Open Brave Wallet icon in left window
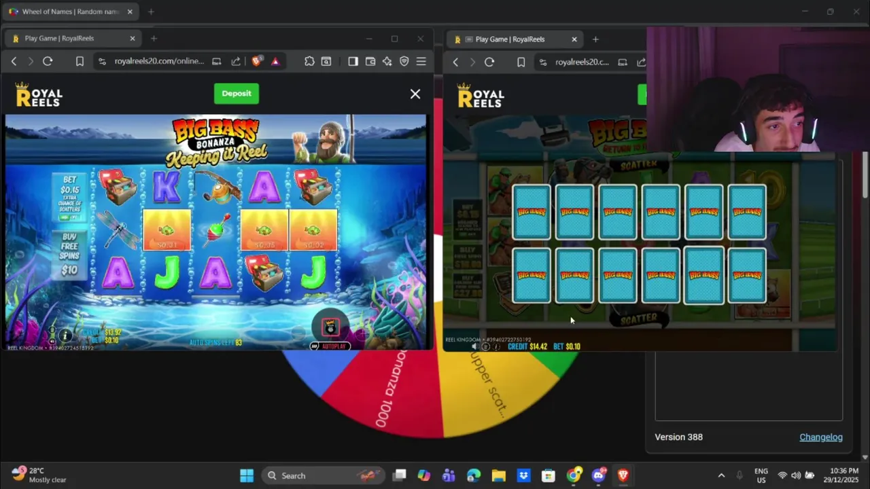This screenshot has height=489, width=870. coord(370,61)
